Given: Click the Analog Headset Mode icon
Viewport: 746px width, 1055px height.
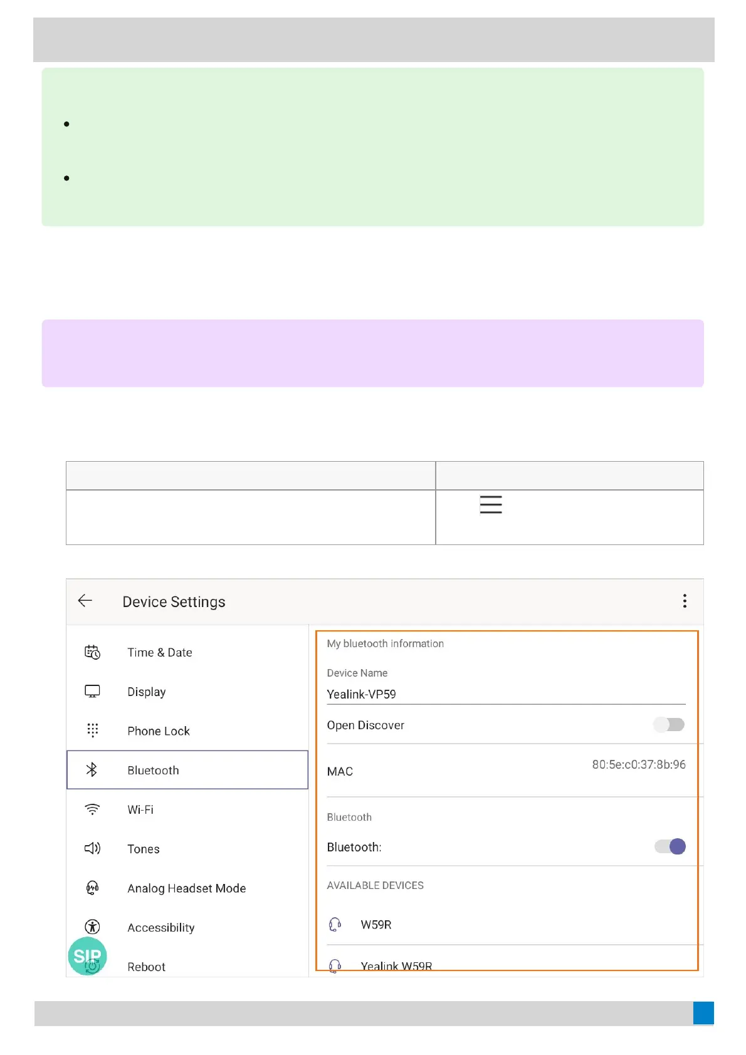Looking at the screenshot, I should coord(92,888).
